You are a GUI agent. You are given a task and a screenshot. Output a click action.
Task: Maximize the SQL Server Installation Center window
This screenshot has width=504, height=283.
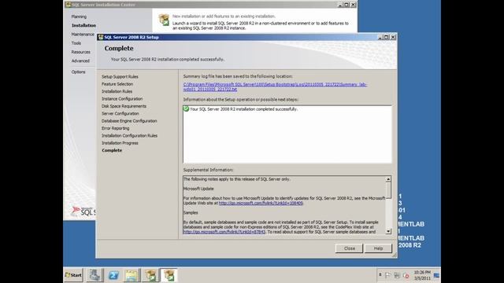(x=346, y=5)
